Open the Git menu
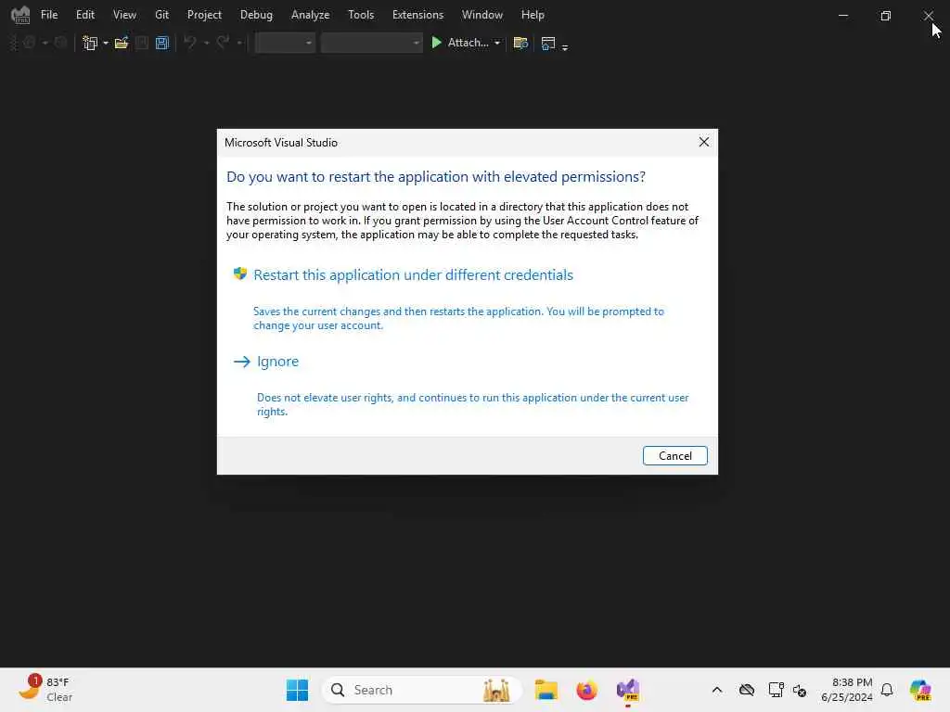This screenshot has width=950, height=712. 161,15
